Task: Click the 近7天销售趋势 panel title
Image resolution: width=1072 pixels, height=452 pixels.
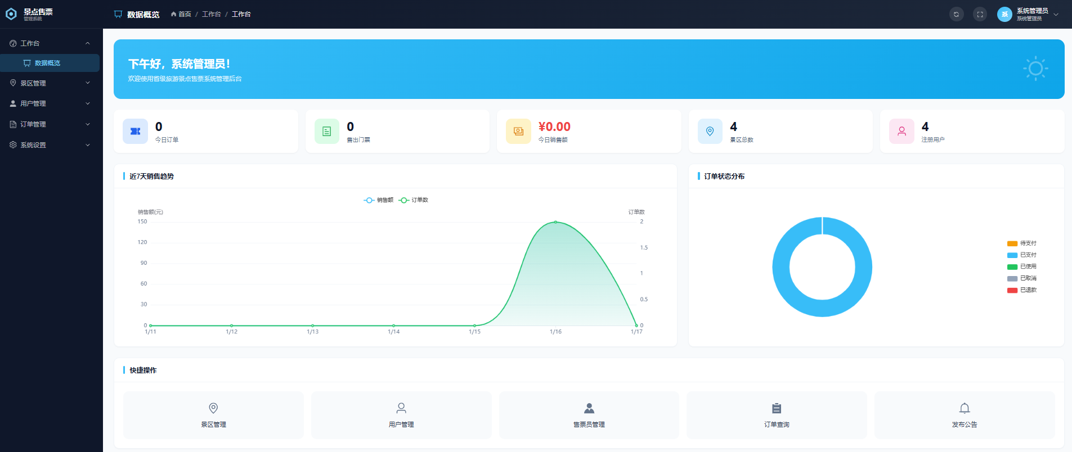Action: click(x=151, y=176)
